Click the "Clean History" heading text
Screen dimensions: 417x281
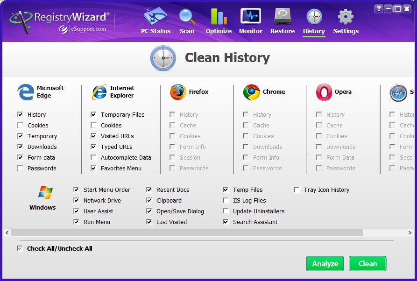(x=227, y=58)
